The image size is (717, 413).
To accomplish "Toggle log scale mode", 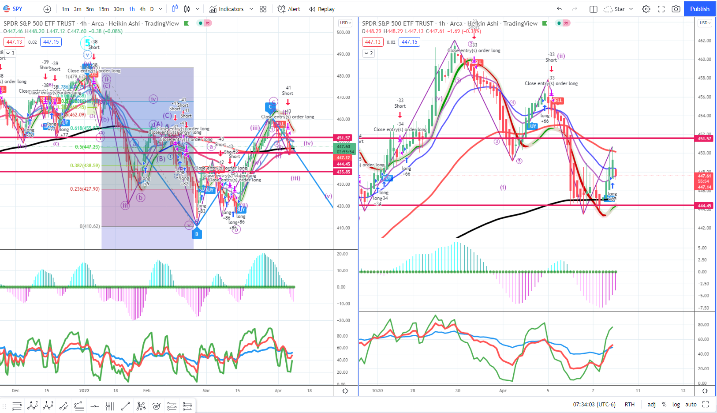I will point(676,404).
